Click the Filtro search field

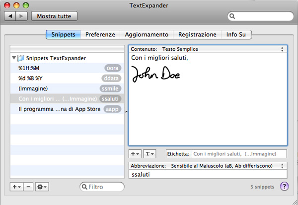[x=102, y=187]
